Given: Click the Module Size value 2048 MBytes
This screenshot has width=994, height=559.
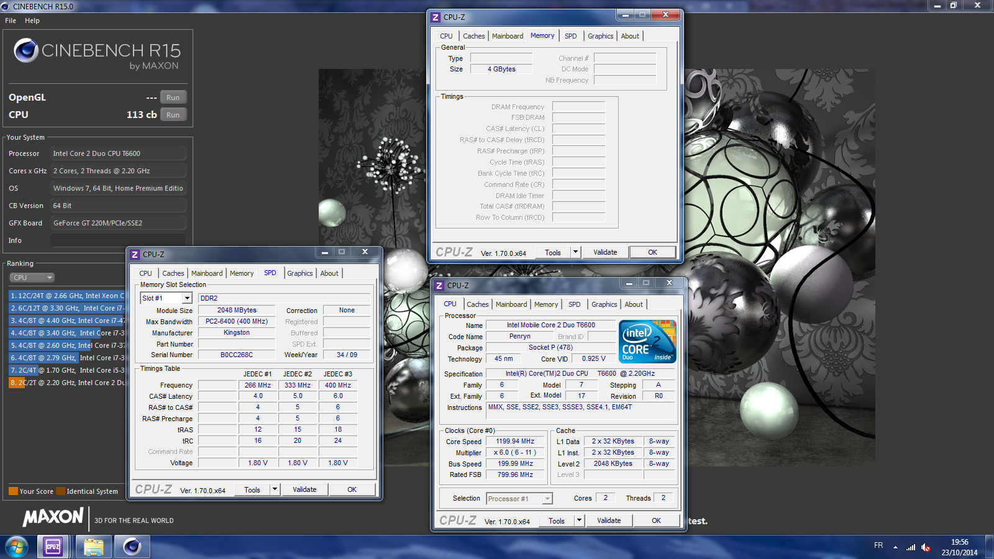Looking at the screenshot, I should click(237, 310).
